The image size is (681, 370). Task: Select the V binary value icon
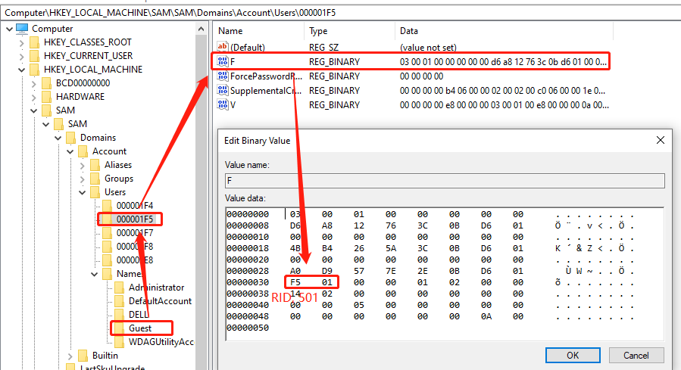[x=223, y=104]
